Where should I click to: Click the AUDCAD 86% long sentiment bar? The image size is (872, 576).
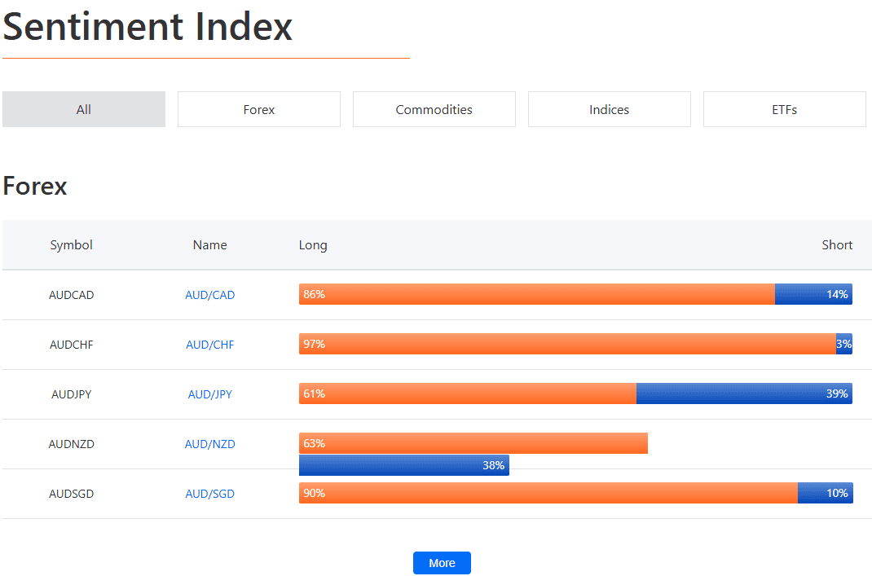tap(536, 294)
